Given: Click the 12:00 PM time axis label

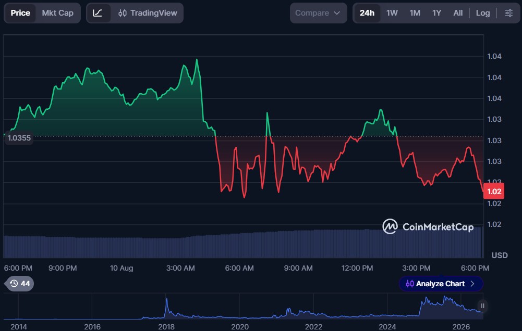Looking at the screenshot, I should click(x=357, y=268).
